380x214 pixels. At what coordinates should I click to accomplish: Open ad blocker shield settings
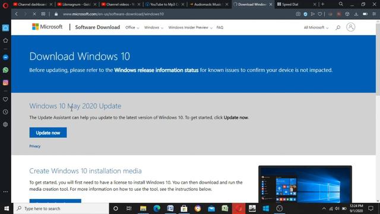305,14
